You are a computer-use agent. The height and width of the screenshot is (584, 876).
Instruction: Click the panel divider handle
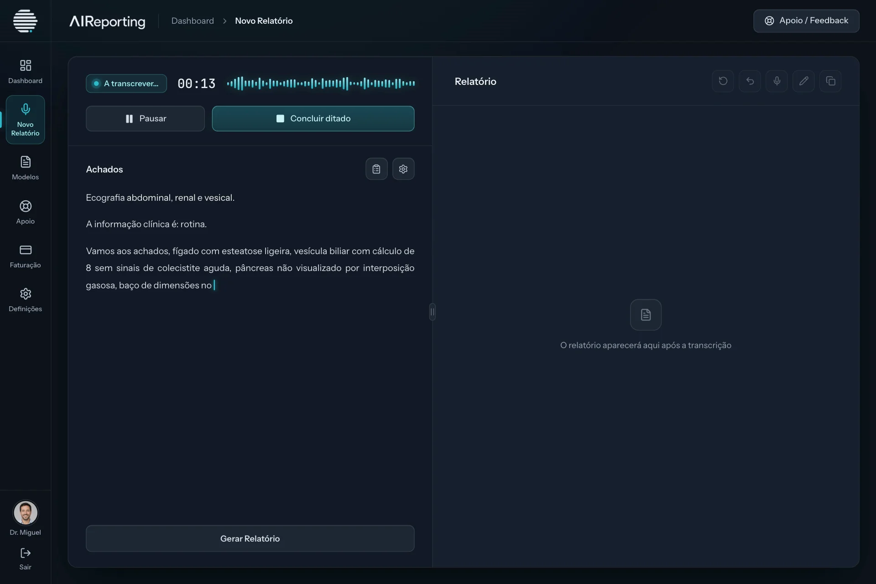pyautogui.click(x=433, y=312)
